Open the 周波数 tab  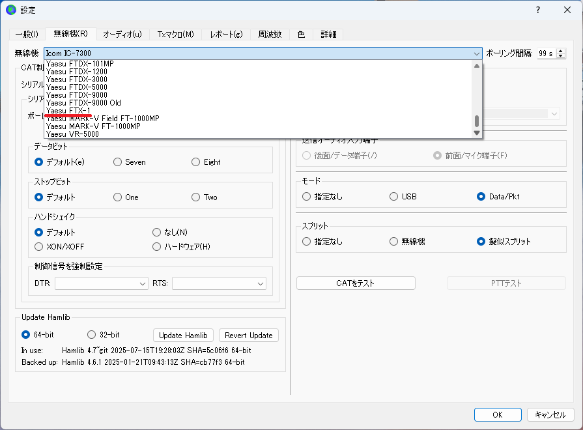click(x=270, y=35)
